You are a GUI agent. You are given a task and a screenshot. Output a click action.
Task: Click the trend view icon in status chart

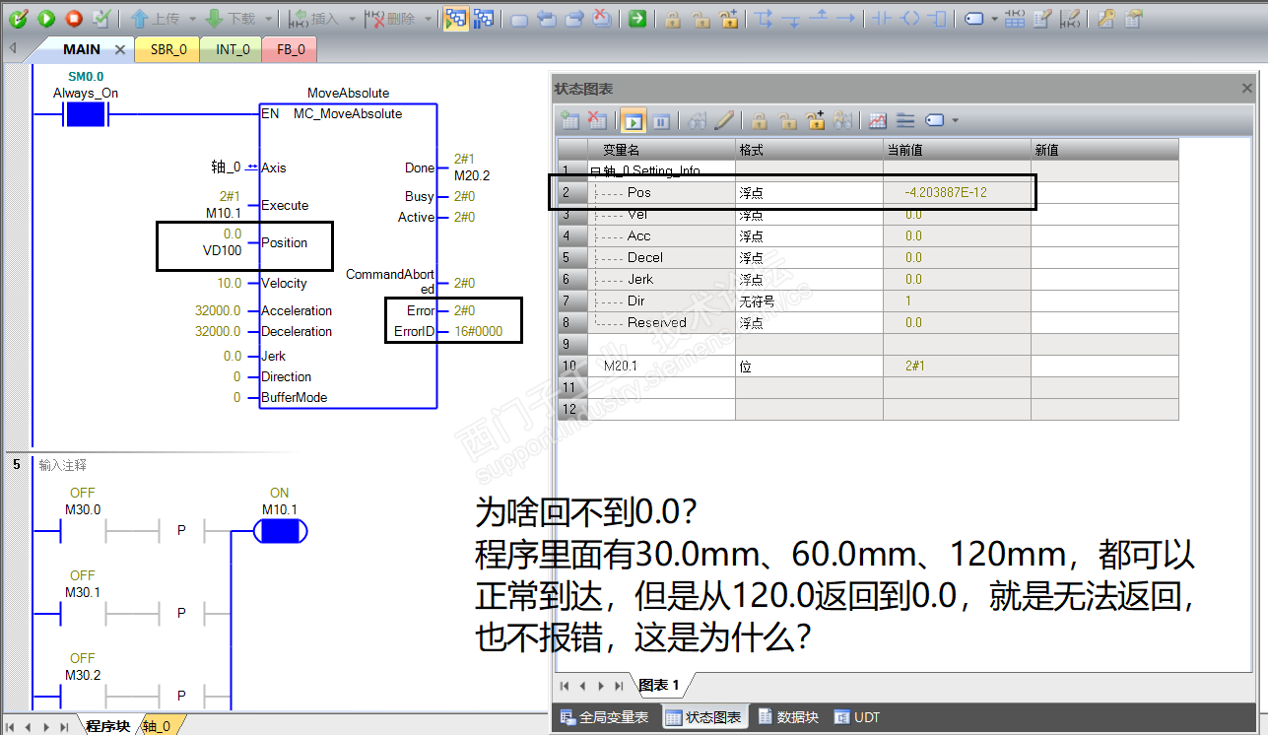[x=877, y=121]
